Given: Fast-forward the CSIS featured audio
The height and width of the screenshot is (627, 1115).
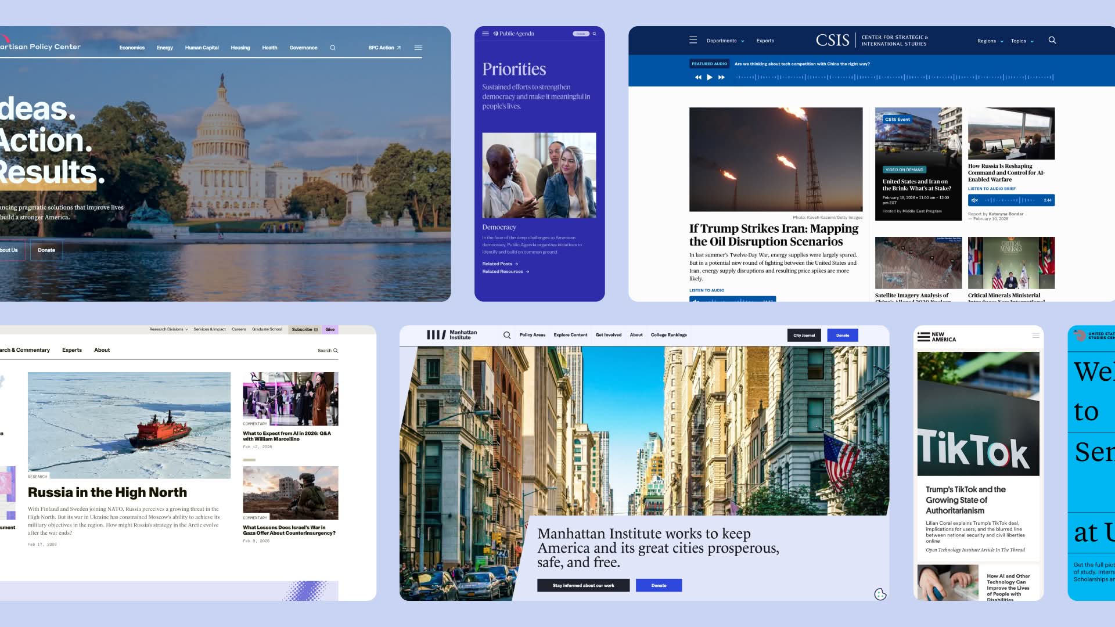Looking at the screenshot, I should click(721, 77).
